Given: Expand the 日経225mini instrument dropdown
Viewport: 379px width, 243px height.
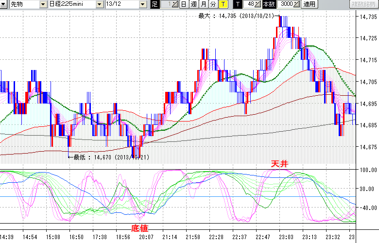Looking at the screenshot, I should (x=99, y=4).
